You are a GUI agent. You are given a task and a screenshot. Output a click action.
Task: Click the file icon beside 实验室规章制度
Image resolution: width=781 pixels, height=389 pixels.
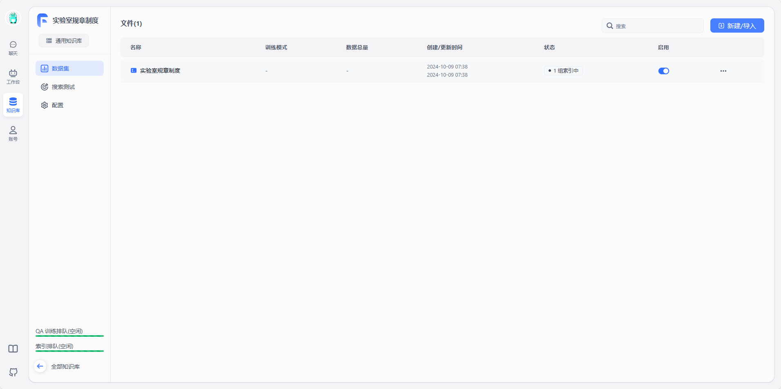[134, 71]
